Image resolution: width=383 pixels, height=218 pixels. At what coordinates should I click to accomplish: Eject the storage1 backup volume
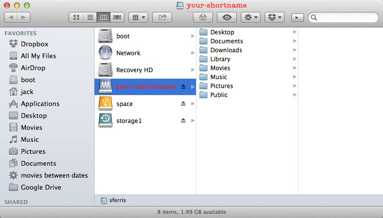[183, 120]
